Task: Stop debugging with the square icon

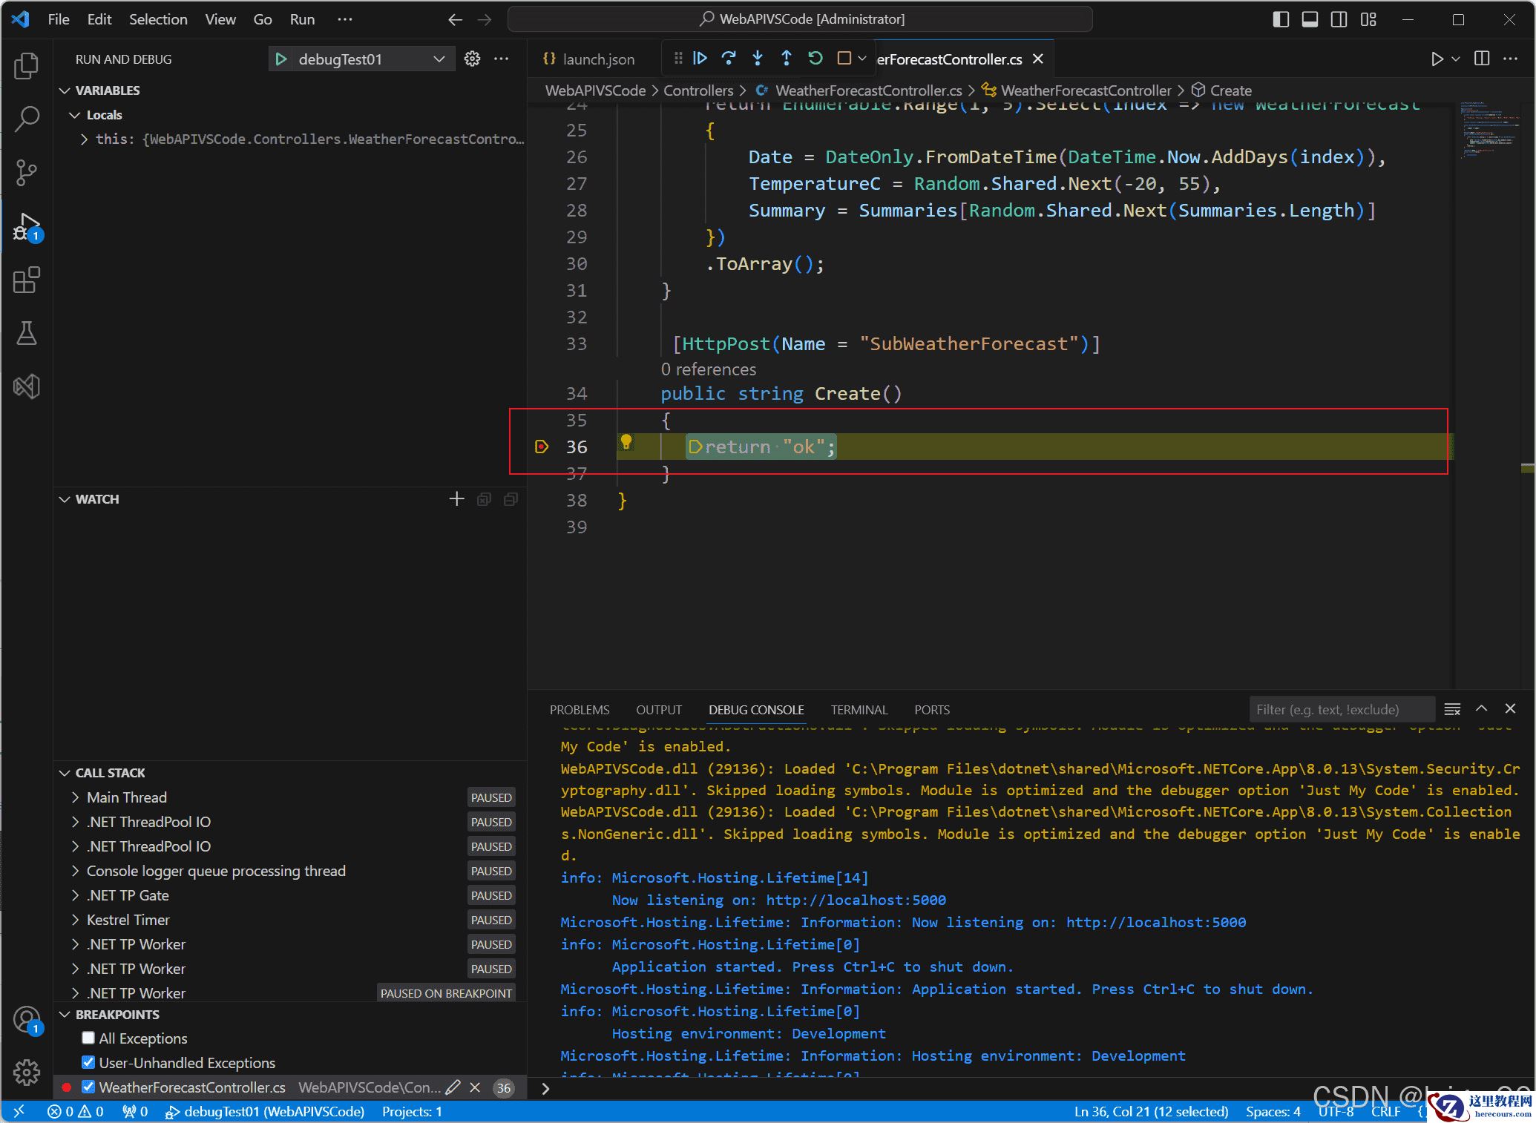Action: (844, 59)
